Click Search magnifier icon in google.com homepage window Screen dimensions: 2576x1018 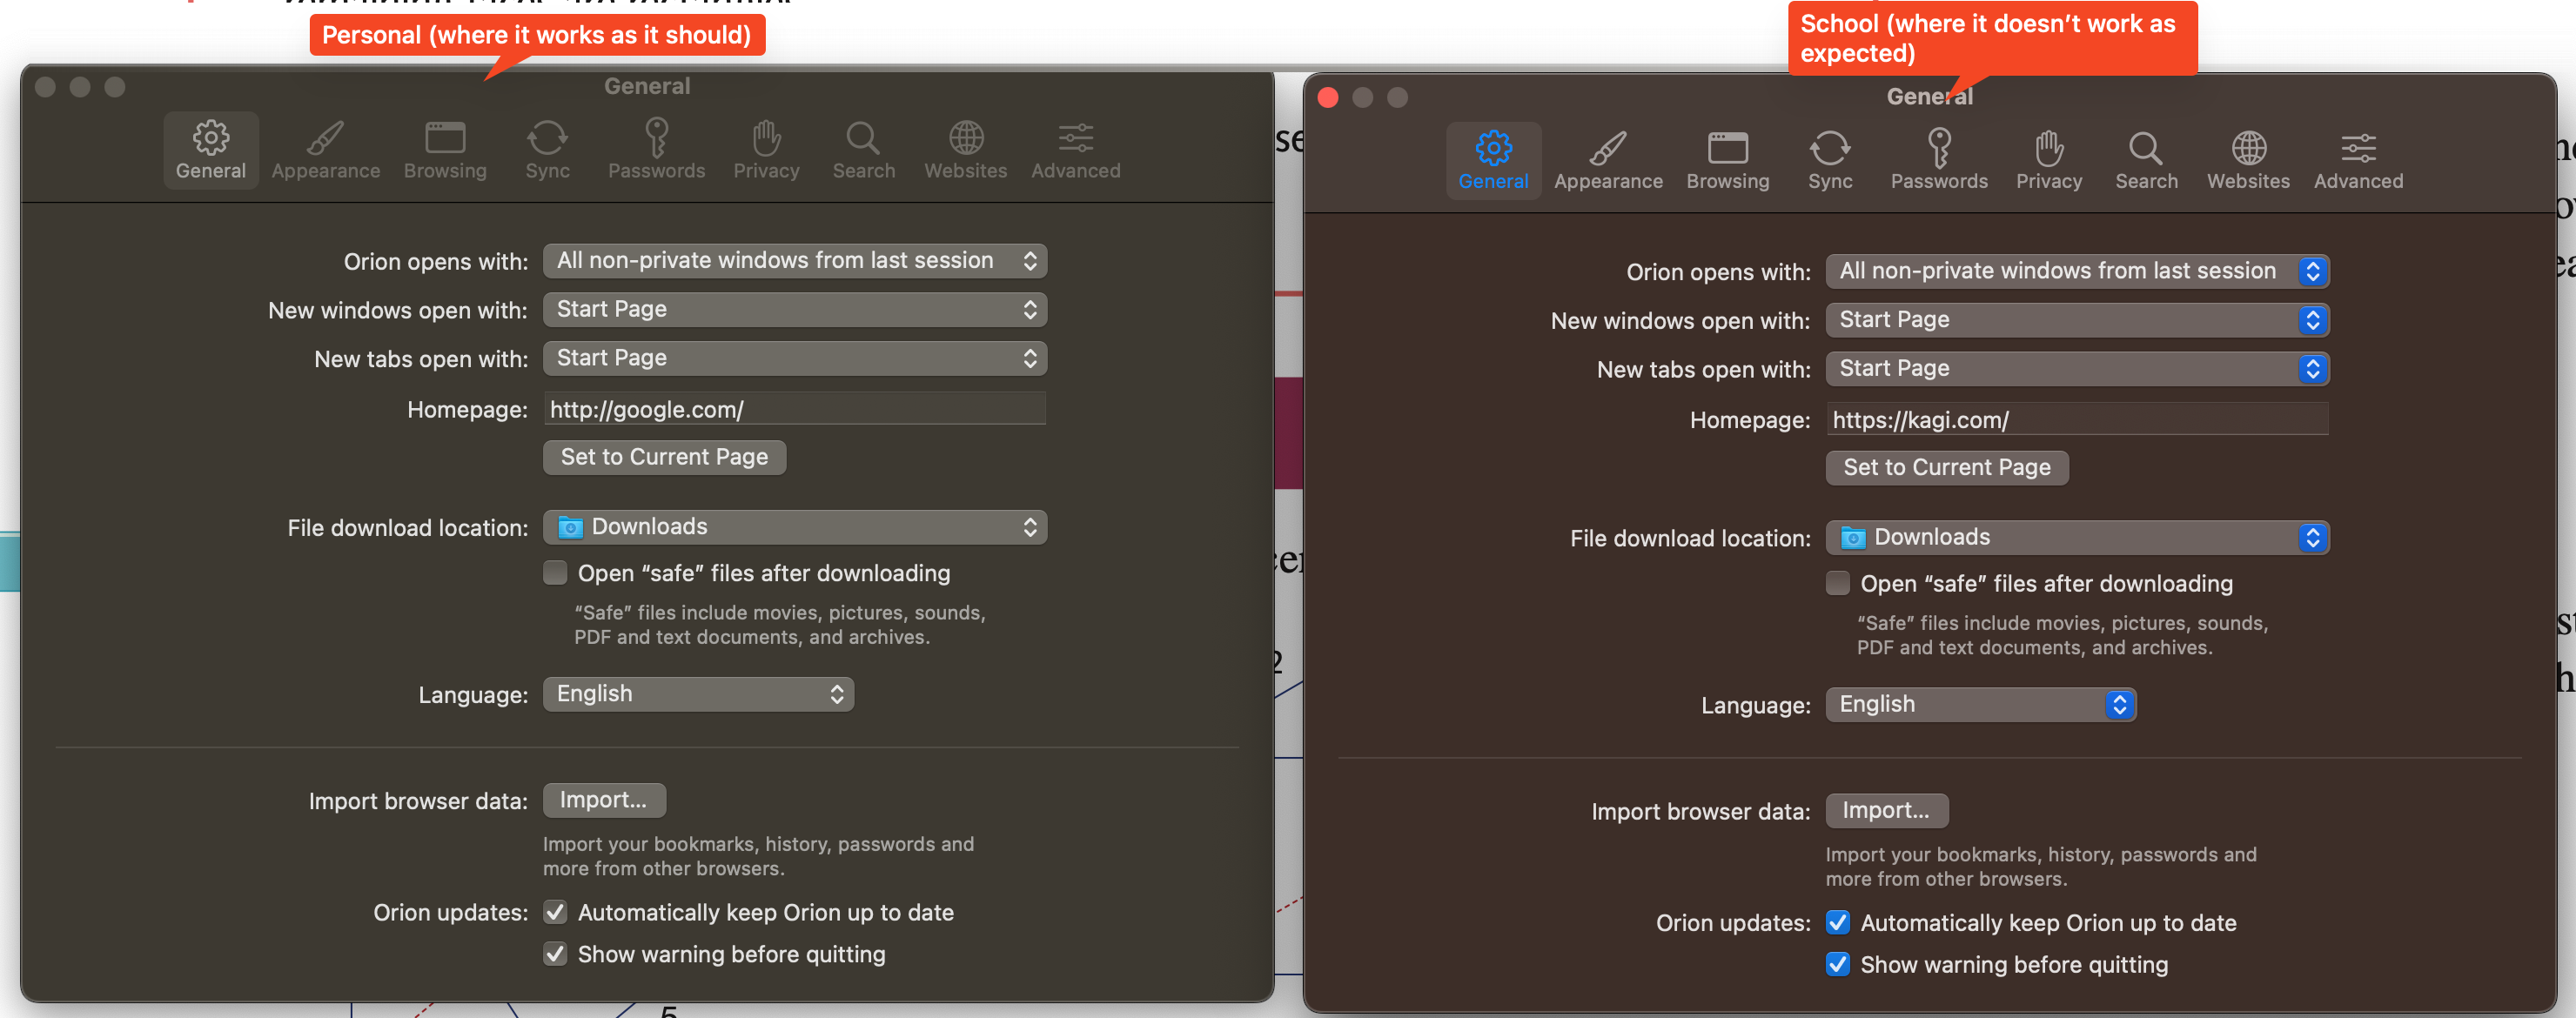pos(863,150)
